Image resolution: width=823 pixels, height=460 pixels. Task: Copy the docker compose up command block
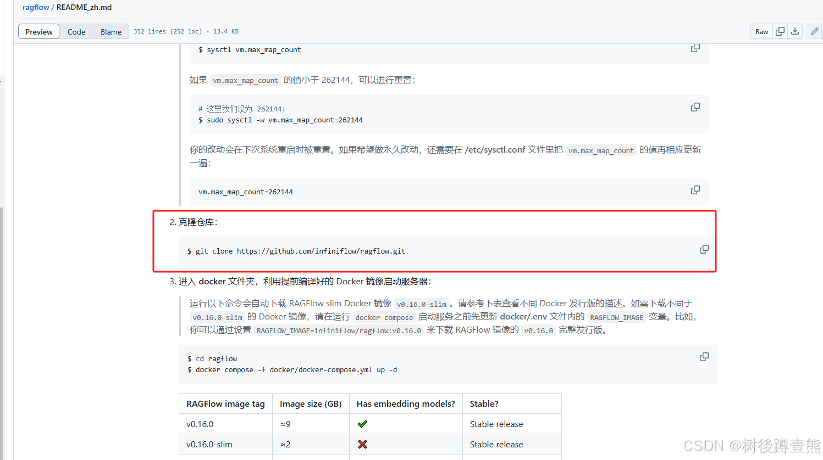(704, 357)
